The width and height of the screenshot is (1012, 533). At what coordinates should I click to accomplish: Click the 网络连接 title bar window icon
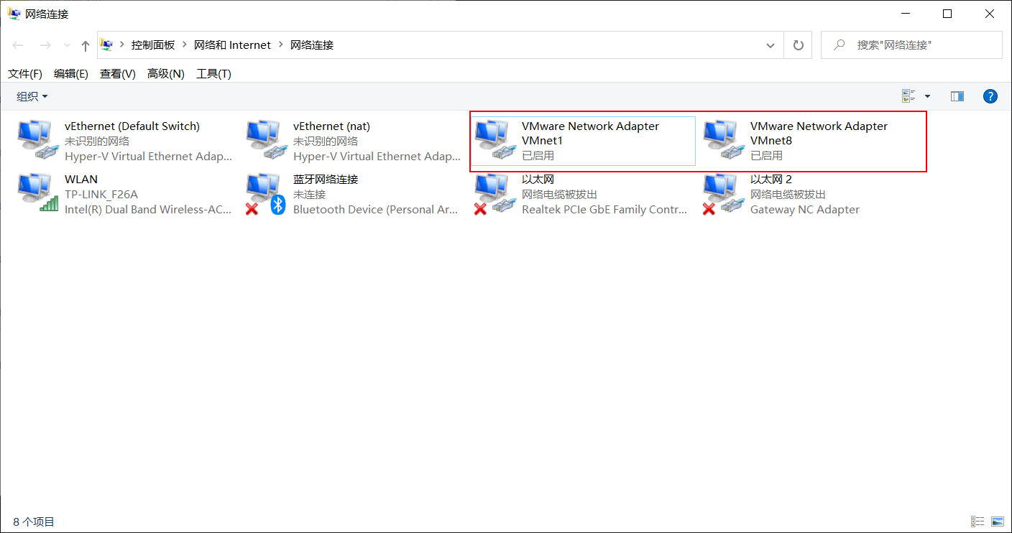tap(14, 14)
